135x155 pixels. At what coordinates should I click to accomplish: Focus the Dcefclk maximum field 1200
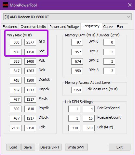pyautogui.click(x=30, y=80)
